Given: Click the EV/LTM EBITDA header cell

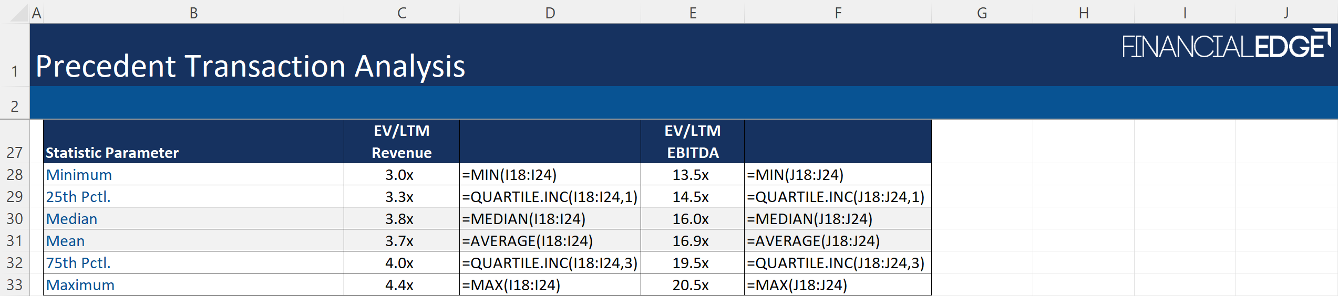Looking at the screenshot, I should click(692, 142).
